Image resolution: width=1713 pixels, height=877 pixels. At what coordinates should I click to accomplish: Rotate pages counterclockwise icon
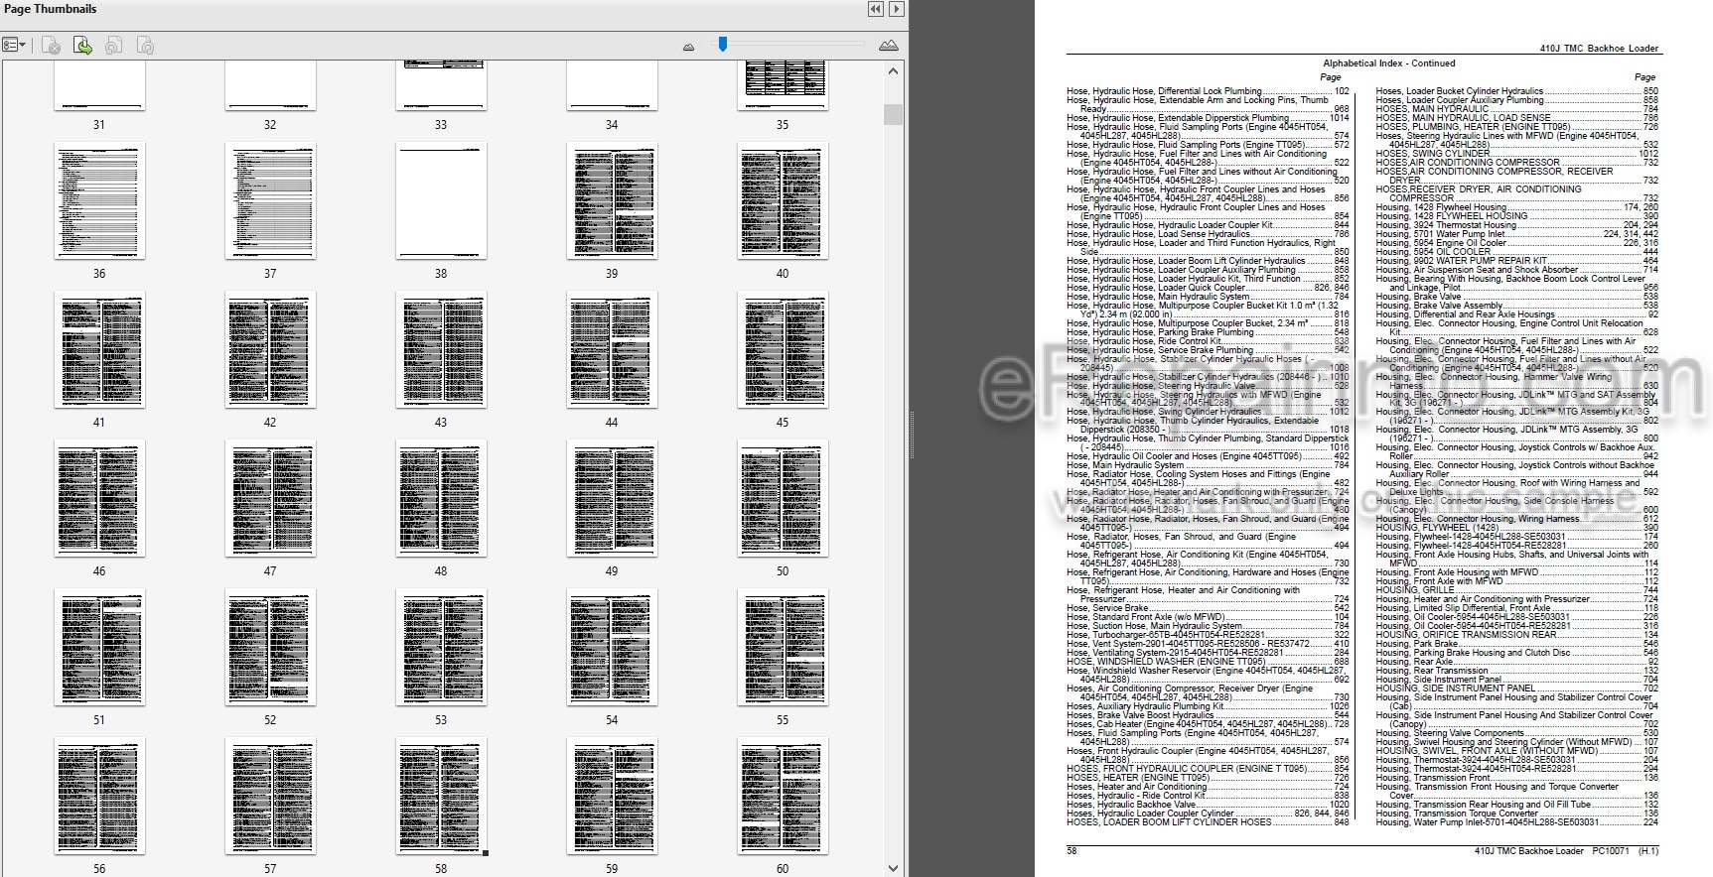tap(113, 46)
